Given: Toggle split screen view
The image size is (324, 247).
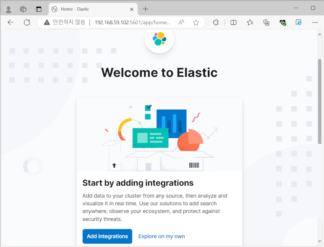Looking at the screenshot, I should 233,22.
